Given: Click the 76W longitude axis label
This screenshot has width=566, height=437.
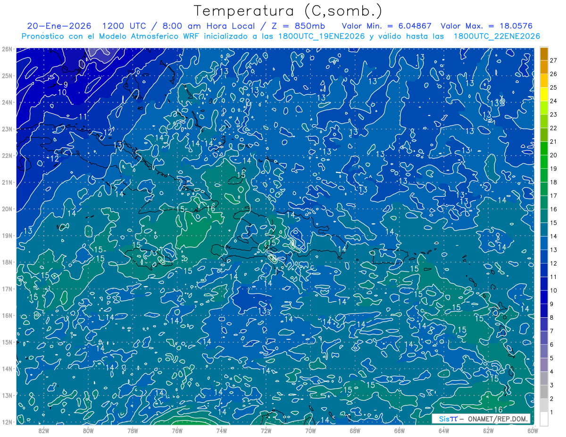Looking at the screenshot, I should (177, 430).
